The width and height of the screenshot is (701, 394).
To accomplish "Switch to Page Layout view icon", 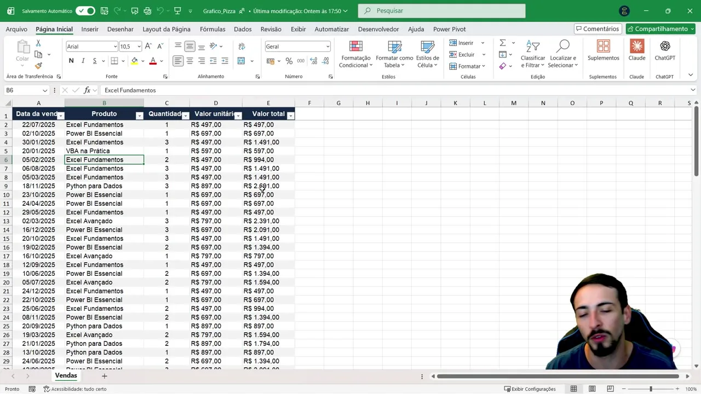I will pos(592,389).
